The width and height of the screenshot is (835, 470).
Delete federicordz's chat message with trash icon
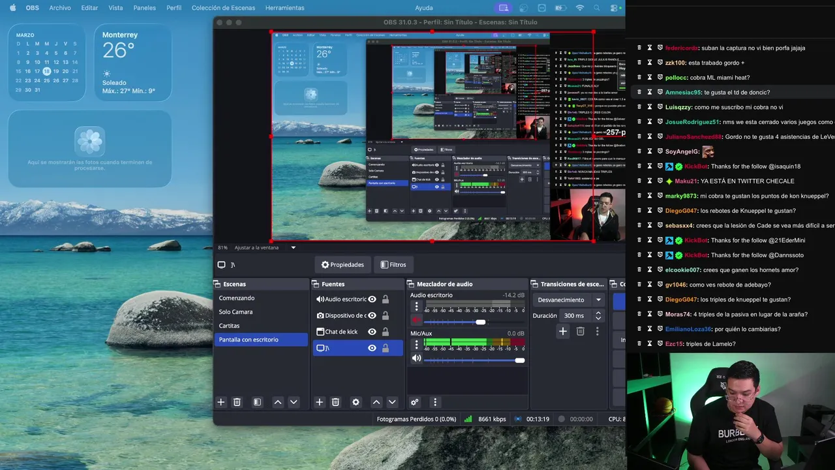point(639,48)
